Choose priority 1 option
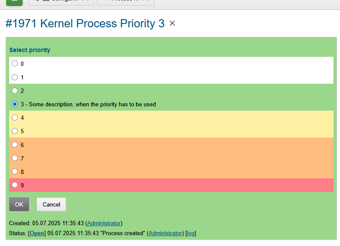Viewport: 340px width, 246px height. coord(15,77)
